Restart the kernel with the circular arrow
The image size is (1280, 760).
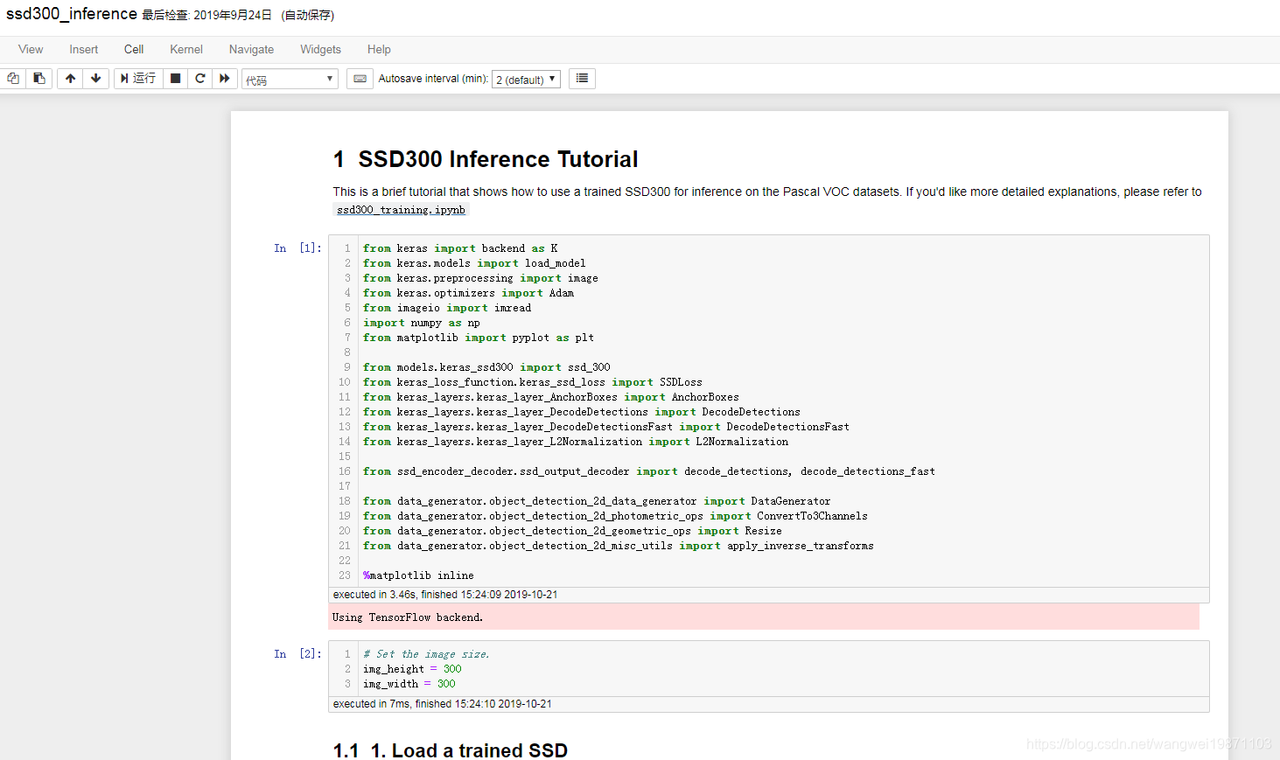[200, 79]
